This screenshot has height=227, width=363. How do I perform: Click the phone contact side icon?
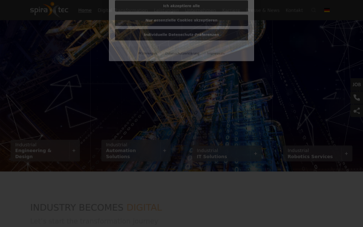(356, 97)
